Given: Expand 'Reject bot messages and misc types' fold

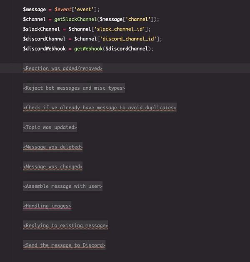Looking at the screenshot, I should coord(74,88).
